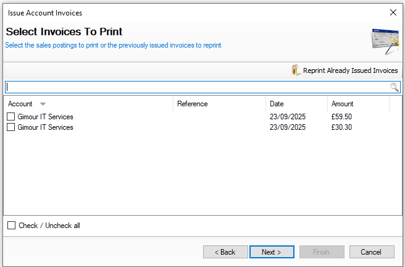Cancel the invoice printing wizard

(371, 252)
